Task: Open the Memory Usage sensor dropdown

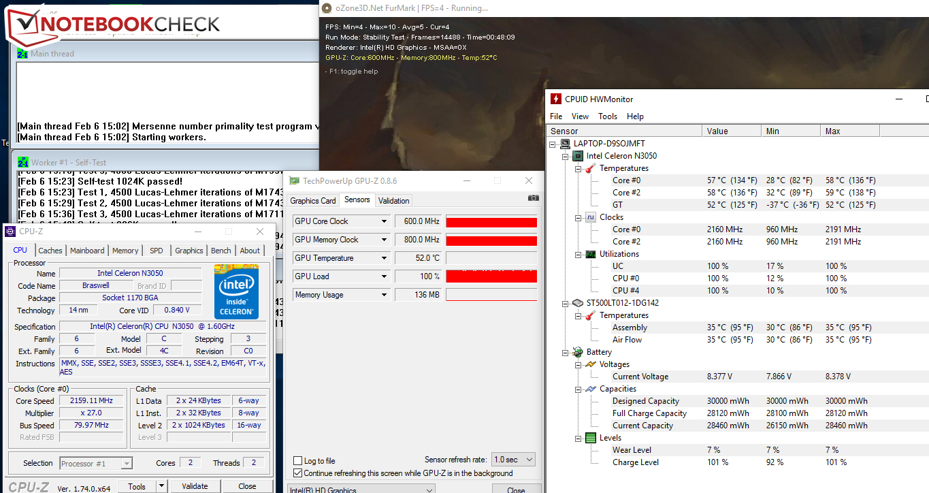Action: click(x=385, y=295)
